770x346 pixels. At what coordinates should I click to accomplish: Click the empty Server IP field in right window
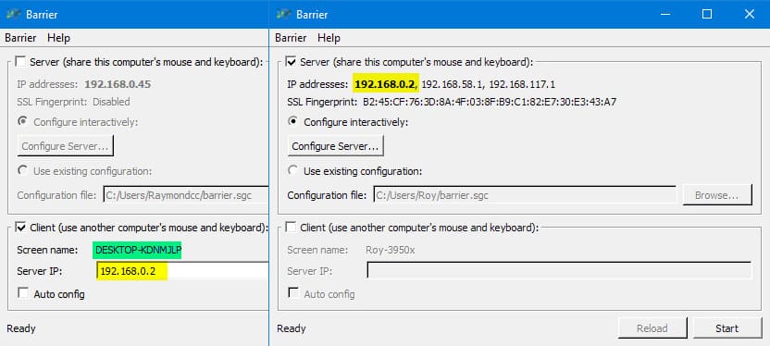[559, 271]
